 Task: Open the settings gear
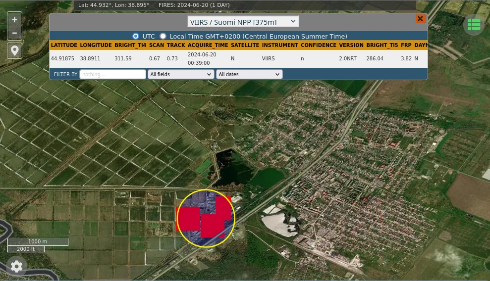[x=16, y=267]
